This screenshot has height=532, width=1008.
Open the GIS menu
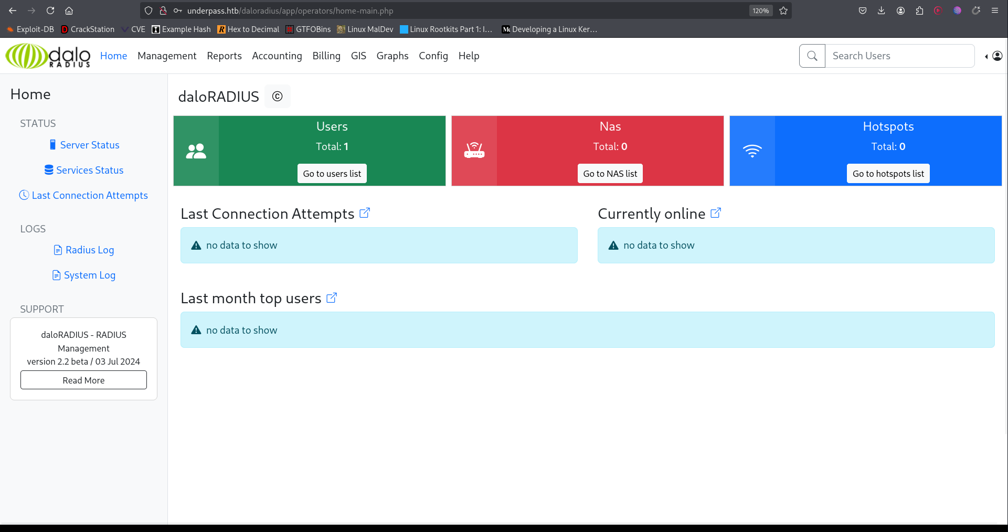click(x=358, y=56)
